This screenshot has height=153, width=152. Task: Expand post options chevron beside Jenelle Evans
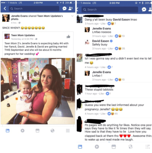tap(72, 16)
